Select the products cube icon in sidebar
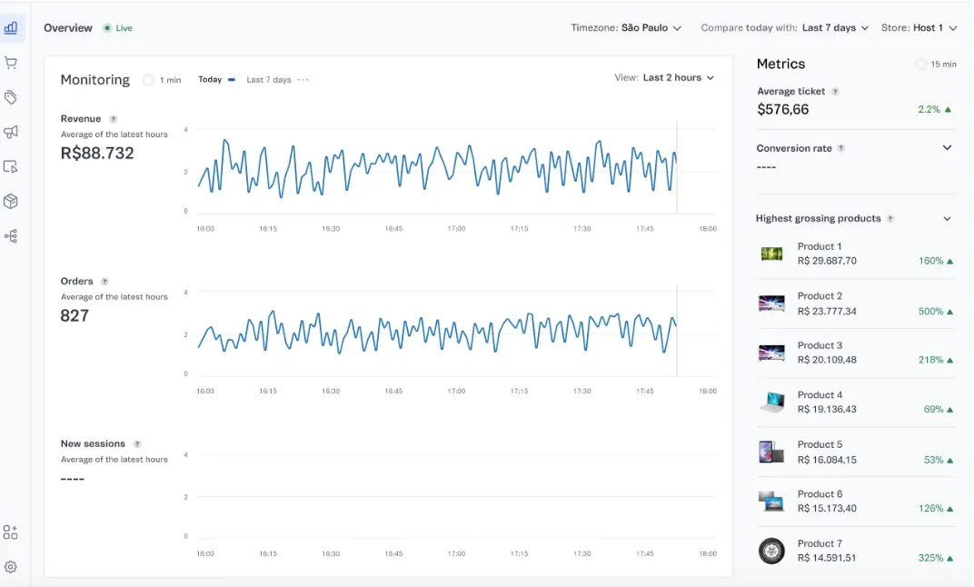Viewport: 974px width, 587px height. tap(11, 201)
